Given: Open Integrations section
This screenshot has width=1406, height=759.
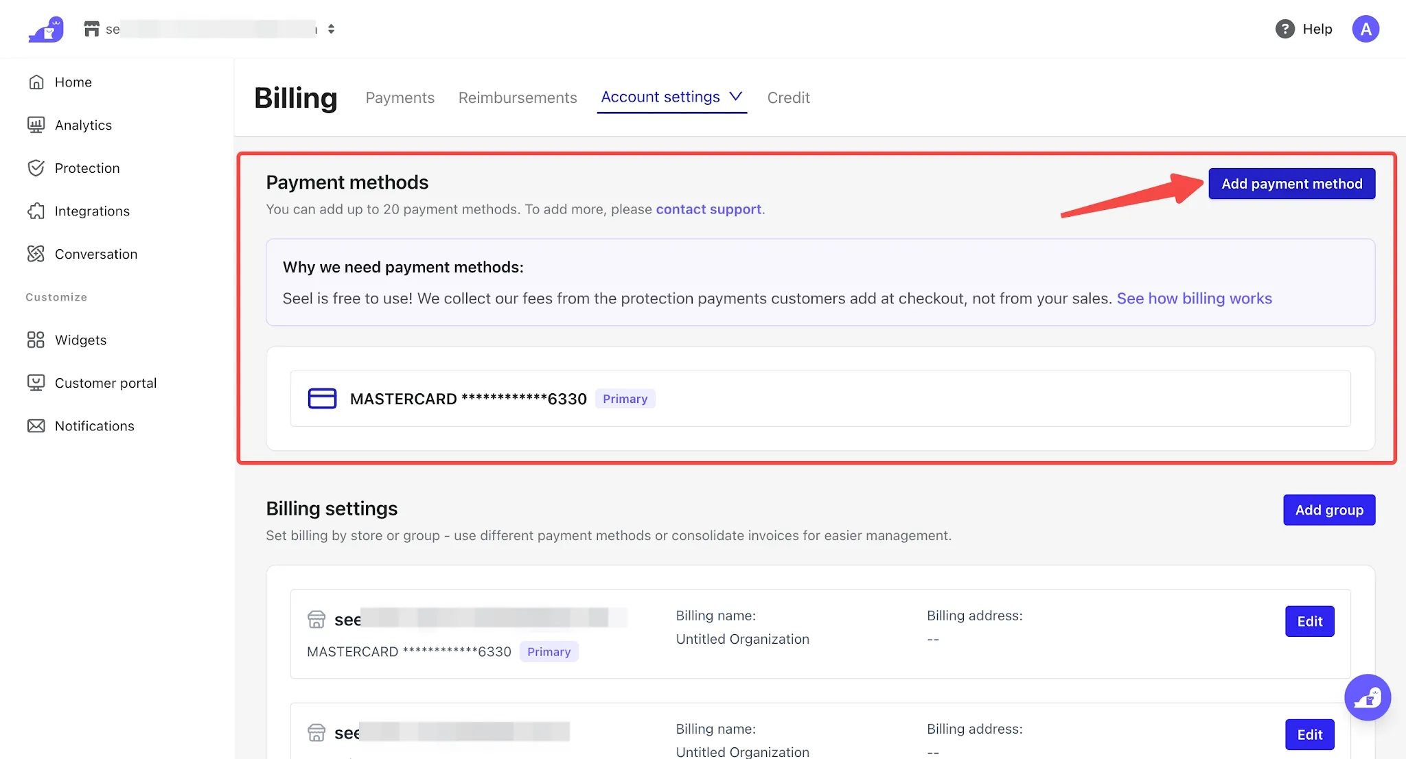Looking at the screenshot, I should pos(92,211).
